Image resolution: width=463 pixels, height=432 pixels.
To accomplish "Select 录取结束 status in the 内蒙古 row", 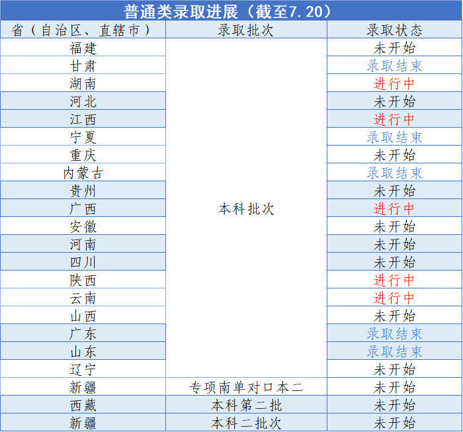I will click(x=394, y=172).
